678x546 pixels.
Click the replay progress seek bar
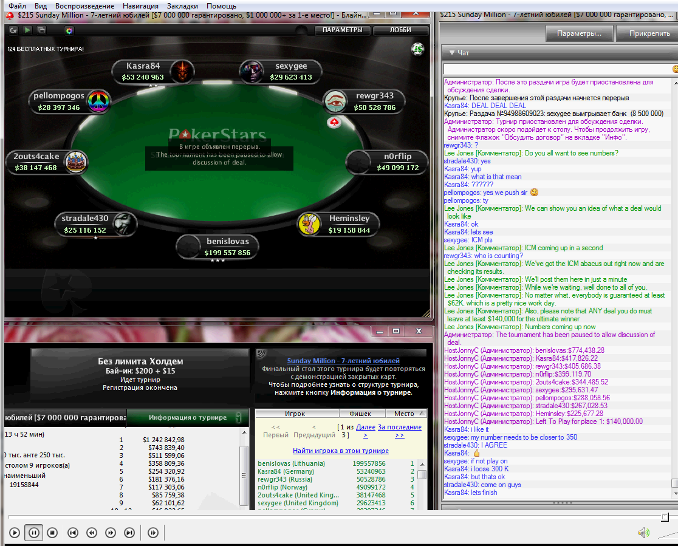[334, 517]
